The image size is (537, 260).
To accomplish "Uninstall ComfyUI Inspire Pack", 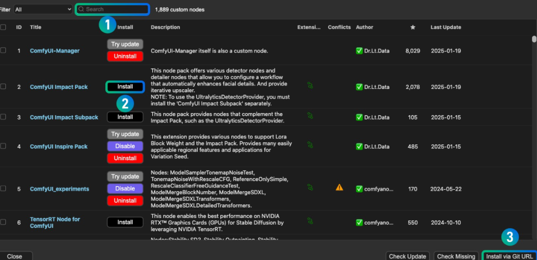I will pos(125,158).
